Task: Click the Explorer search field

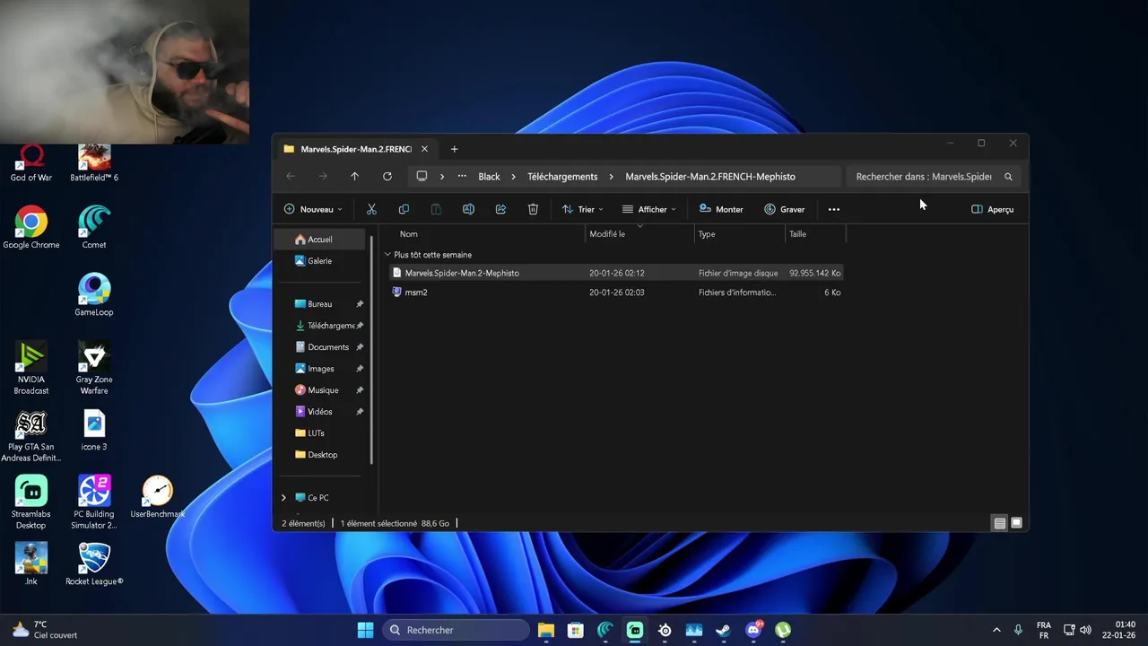Action: click(x=924, y=177)
